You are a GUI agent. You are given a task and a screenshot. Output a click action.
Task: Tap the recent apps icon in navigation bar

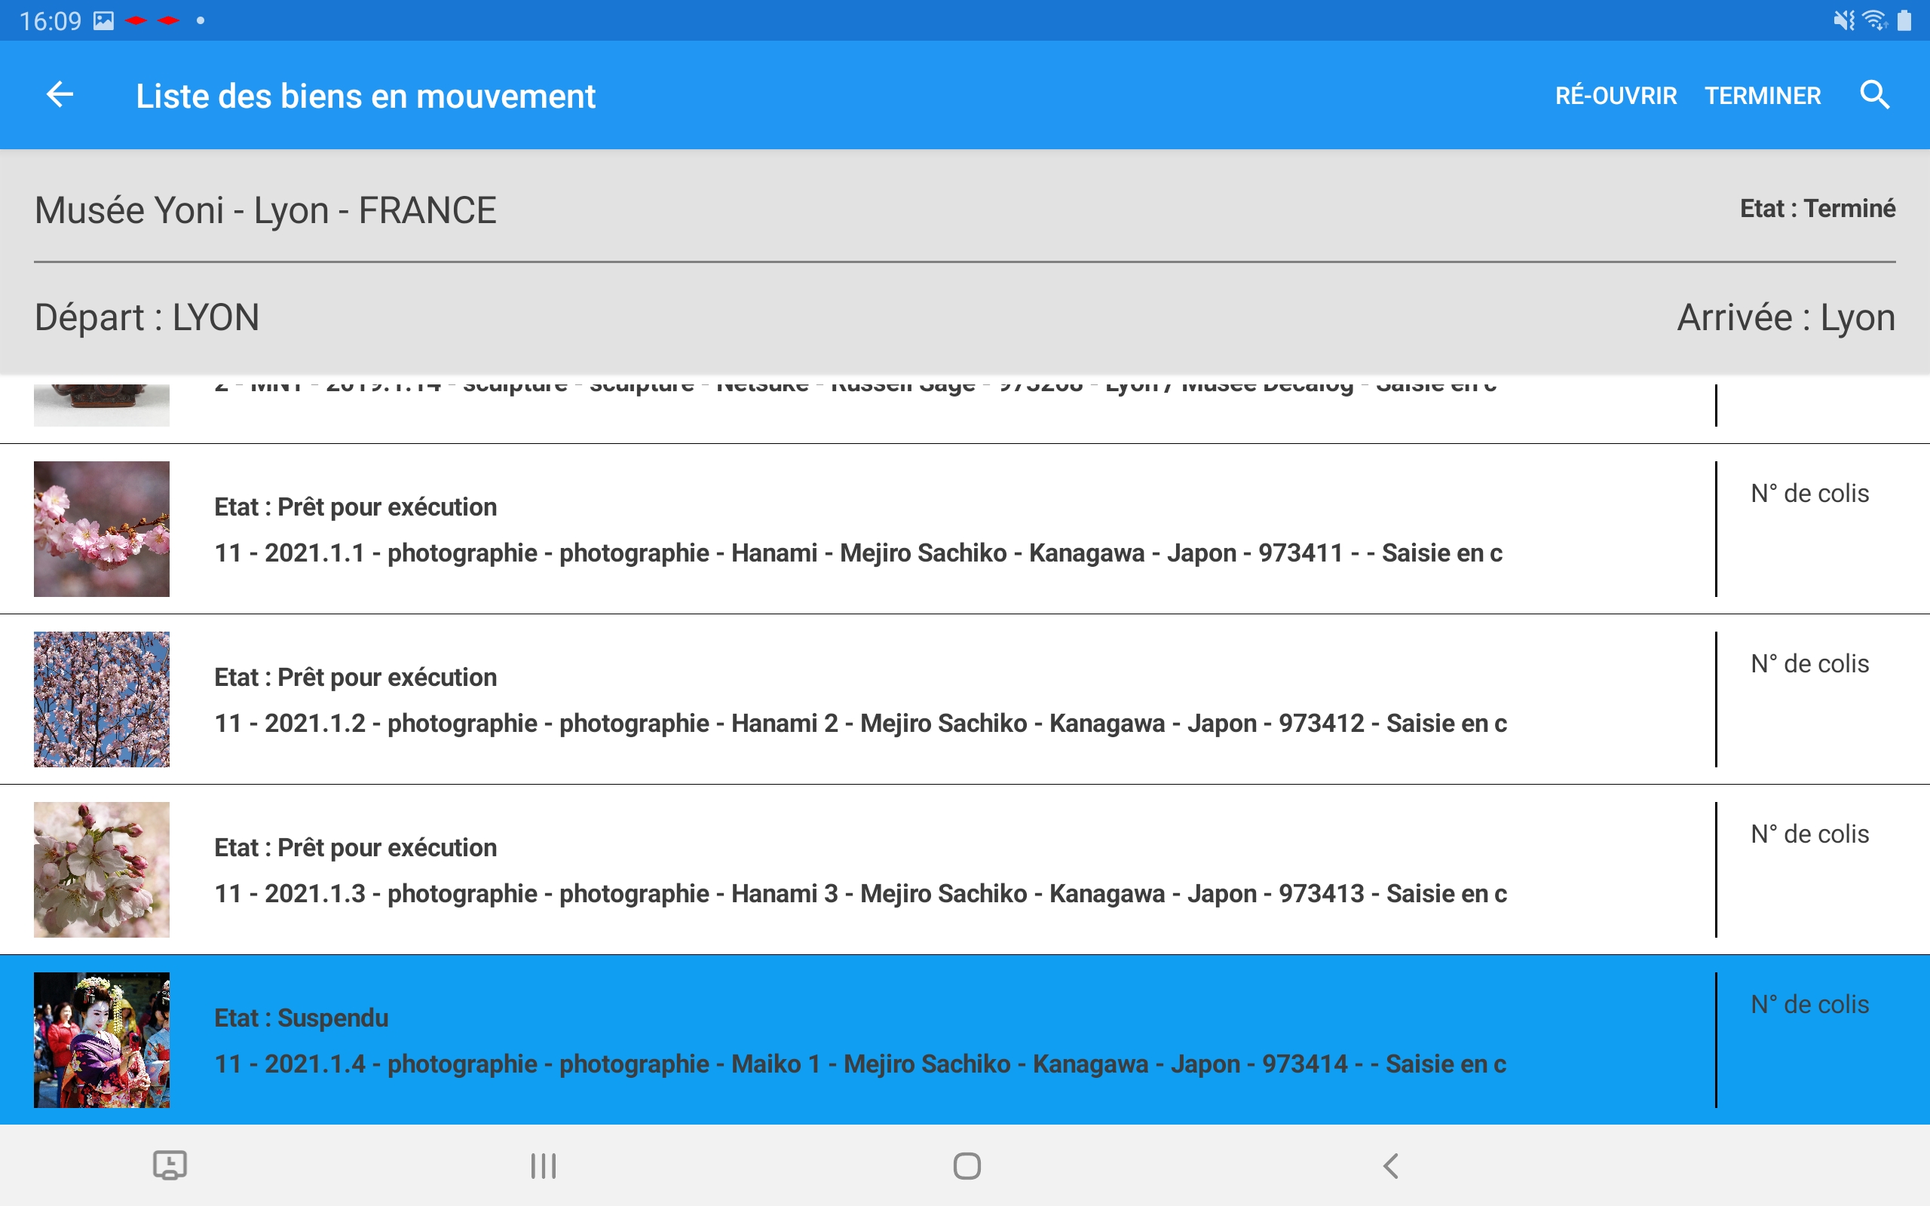tap(542, 1165)
